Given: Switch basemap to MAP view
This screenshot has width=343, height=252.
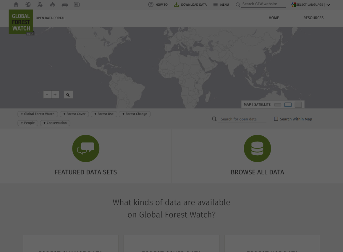Looking at the screenshot, I should [x=247, y=105].
